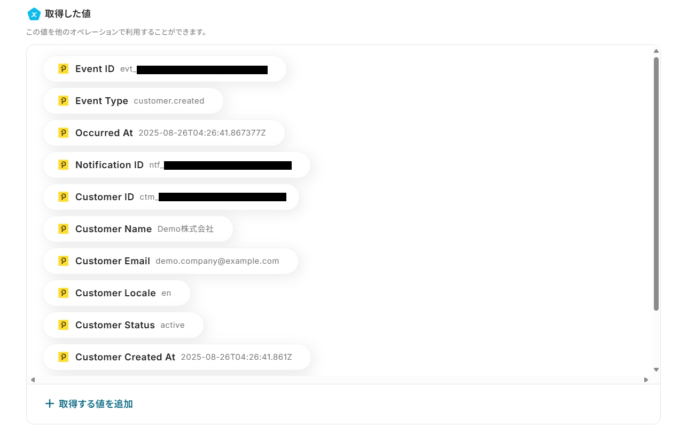Click the vertical scrollbar down arrow

coord(657,369)
